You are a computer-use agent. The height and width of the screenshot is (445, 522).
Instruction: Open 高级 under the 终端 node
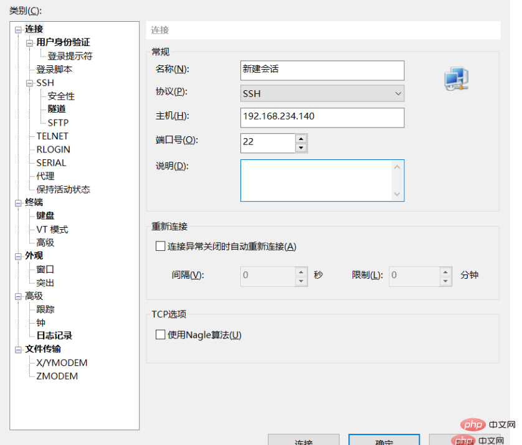tap(45, 243)
